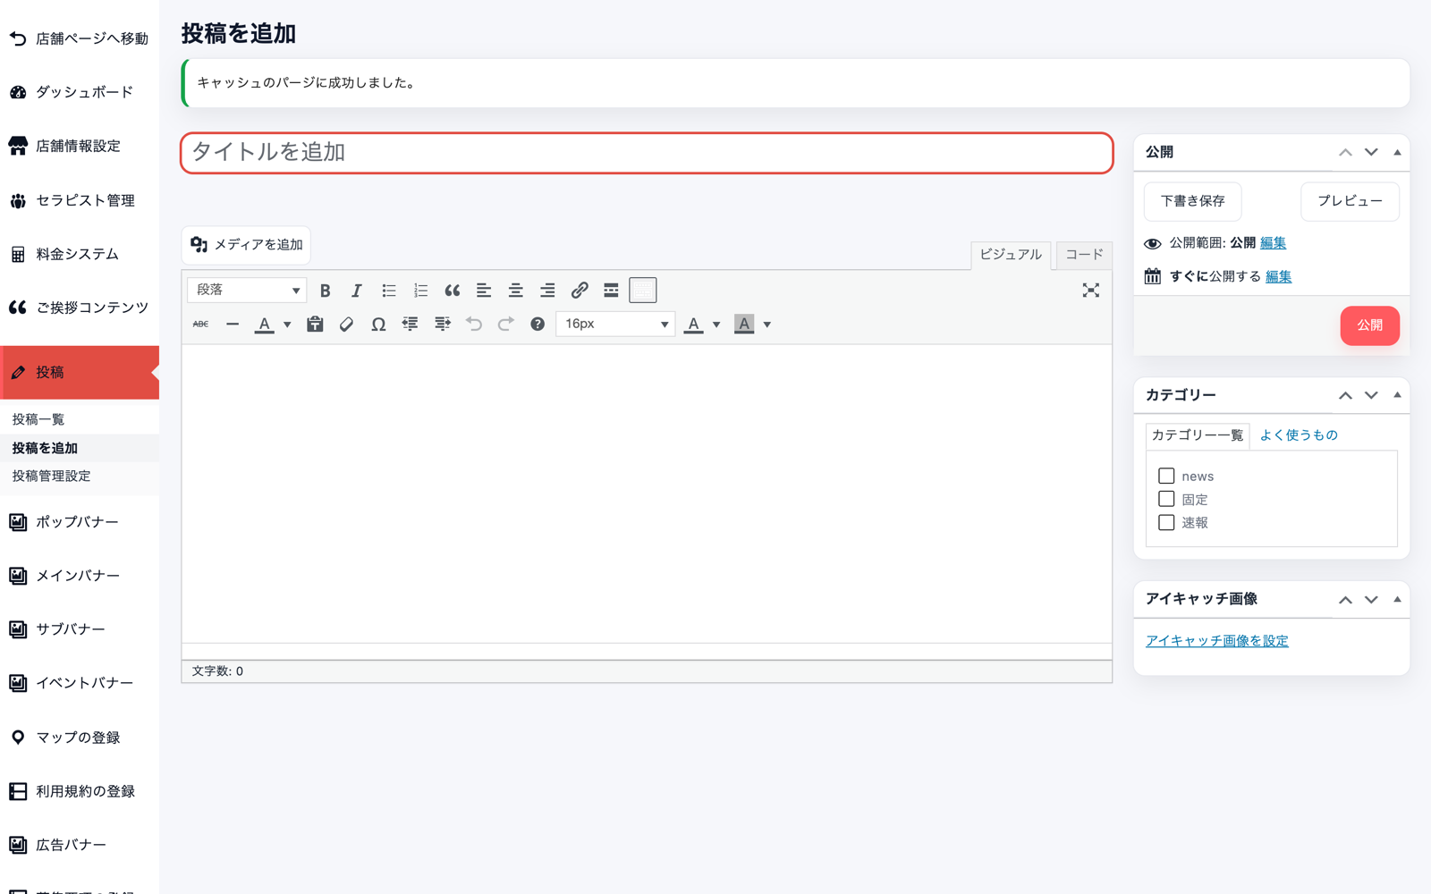Screen dimensions: 1431x894
Task: Switch to the コード editor tab
Action: pos(1084,255)
